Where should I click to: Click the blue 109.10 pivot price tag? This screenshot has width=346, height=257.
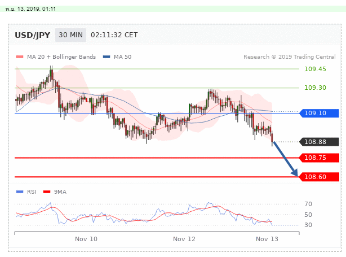[x=319, y=113]
